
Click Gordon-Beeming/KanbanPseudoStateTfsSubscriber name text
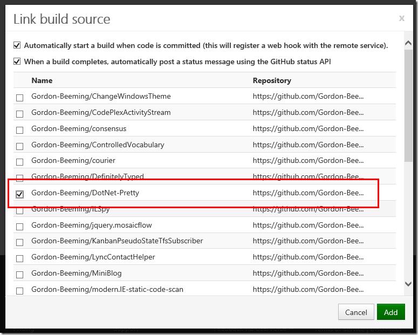pyautogui.click(x=117, y=241)
